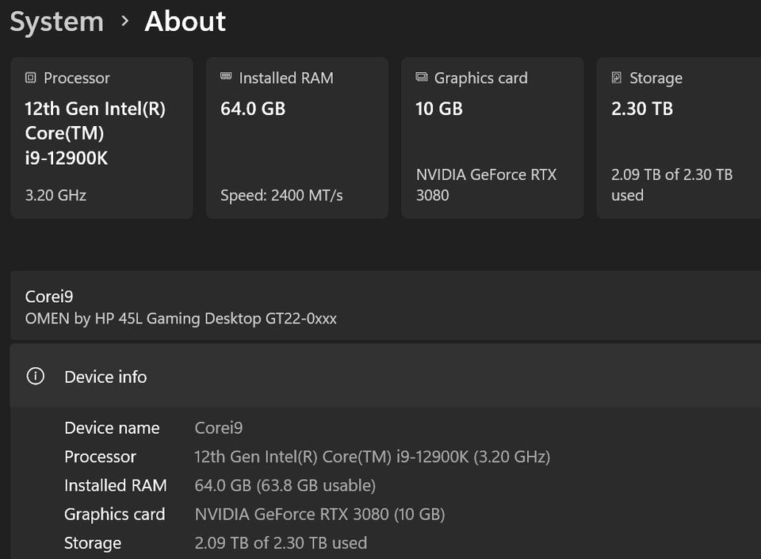Click the 'Graphics card' card heading label

click(481, 78)
